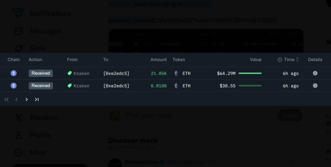This screenshot has width=331, height=167.
Task: Jump to the last page of transfers
Action: click(37, 99)
